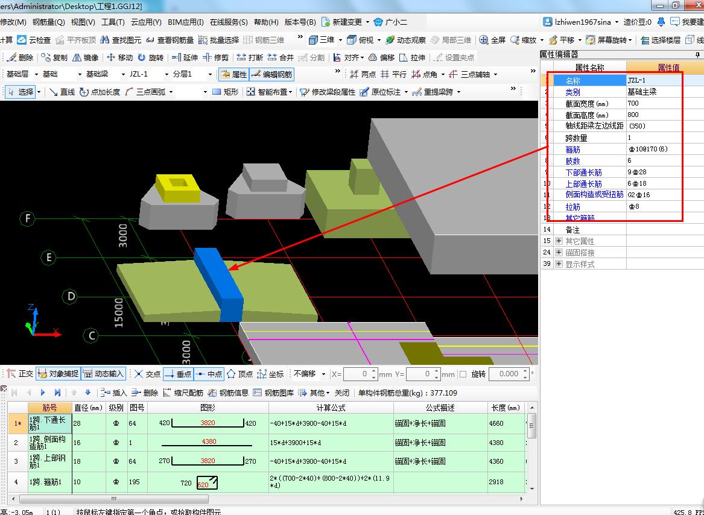Image resolution: width=704 pixels, height=515 pixels.
Task: Click 缩尺配筋 scaled reinforcement button
Action: pyautogui.click(x=183, y=393)
